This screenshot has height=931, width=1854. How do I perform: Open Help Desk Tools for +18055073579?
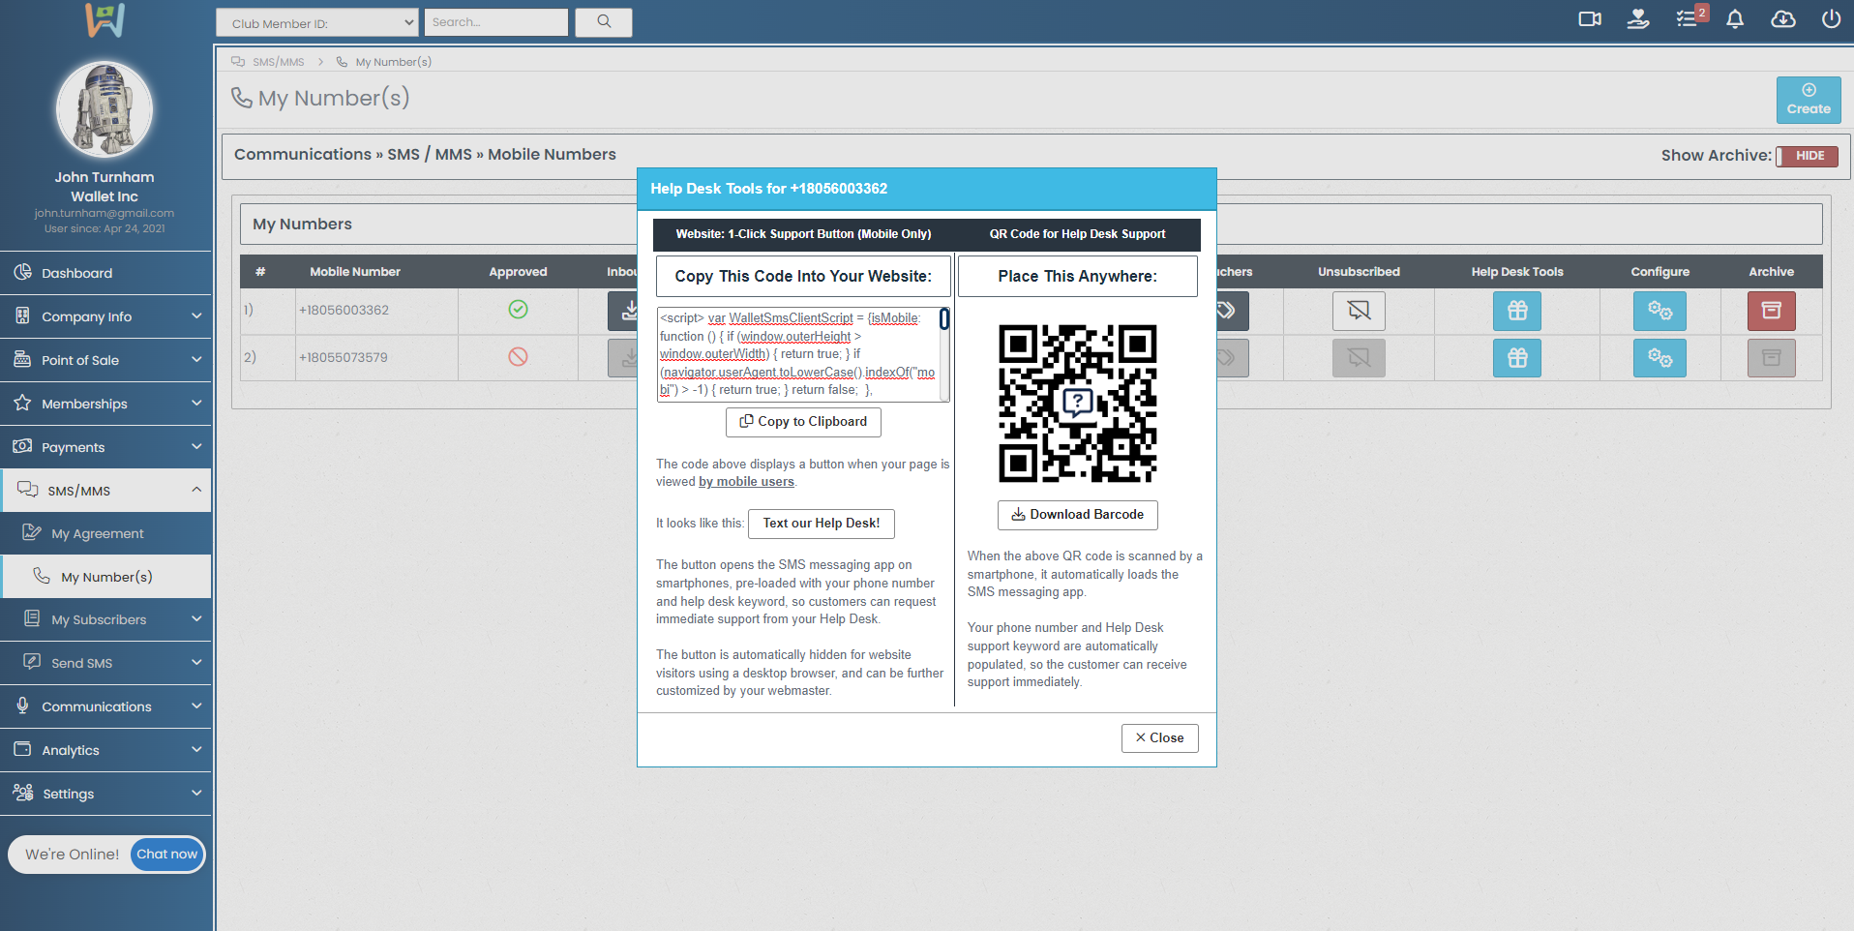pos(1517,358)
